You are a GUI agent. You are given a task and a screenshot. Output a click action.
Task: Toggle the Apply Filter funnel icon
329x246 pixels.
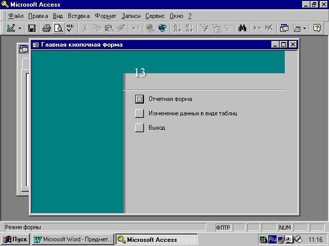(228, 28)
